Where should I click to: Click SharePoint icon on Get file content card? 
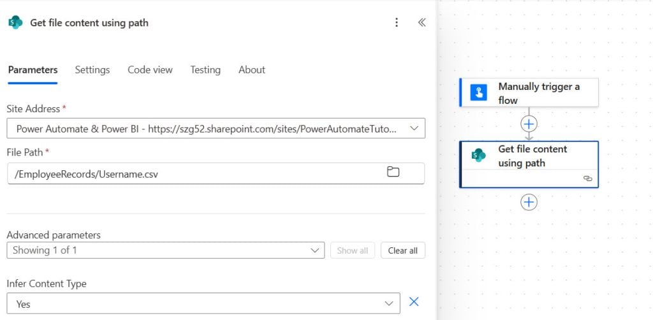tap(478, 155)
